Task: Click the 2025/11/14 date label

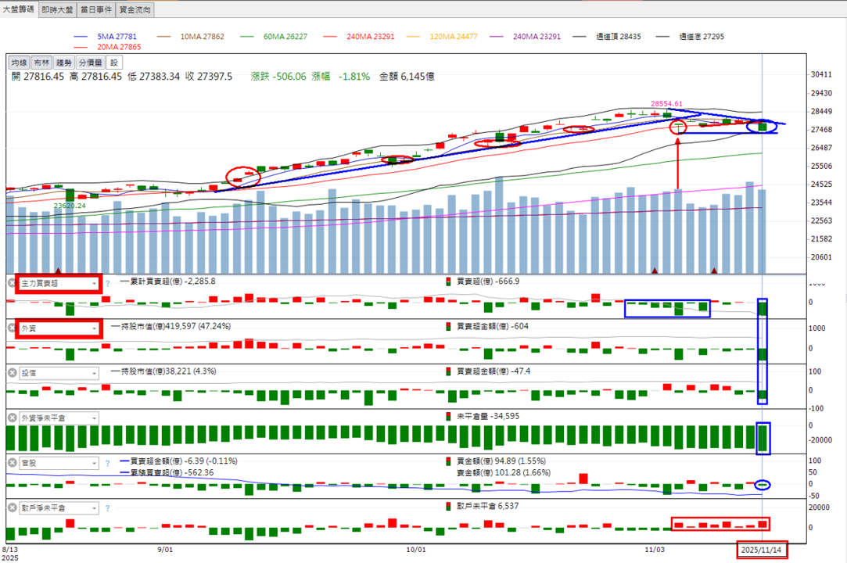Action: (x=762, y=550)
